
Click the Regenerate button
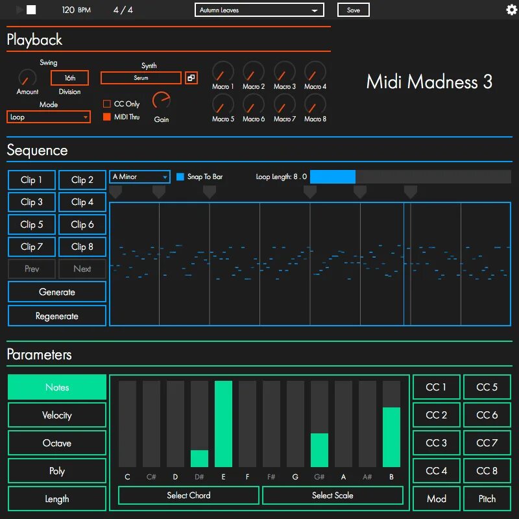tap(57, 316)
